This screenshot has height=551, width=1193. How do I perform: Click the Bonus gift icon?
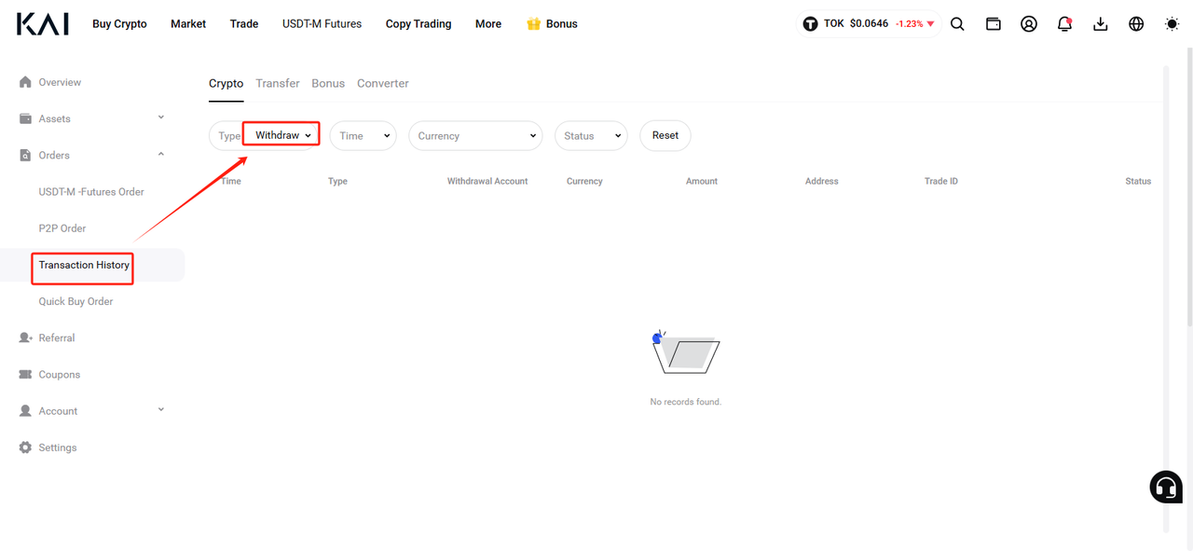coord(533,24)
